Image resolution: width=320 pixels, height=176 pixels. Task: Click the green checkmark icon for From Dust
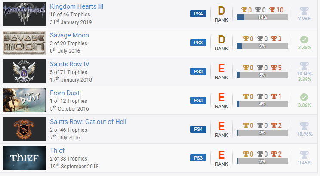304,97
